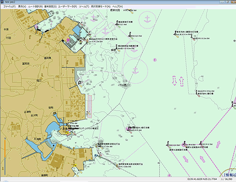This screenshot has width=236, height=182.
Task: Select the magenta marker inside the harbor basin
Action: click(x=68, y=40)
